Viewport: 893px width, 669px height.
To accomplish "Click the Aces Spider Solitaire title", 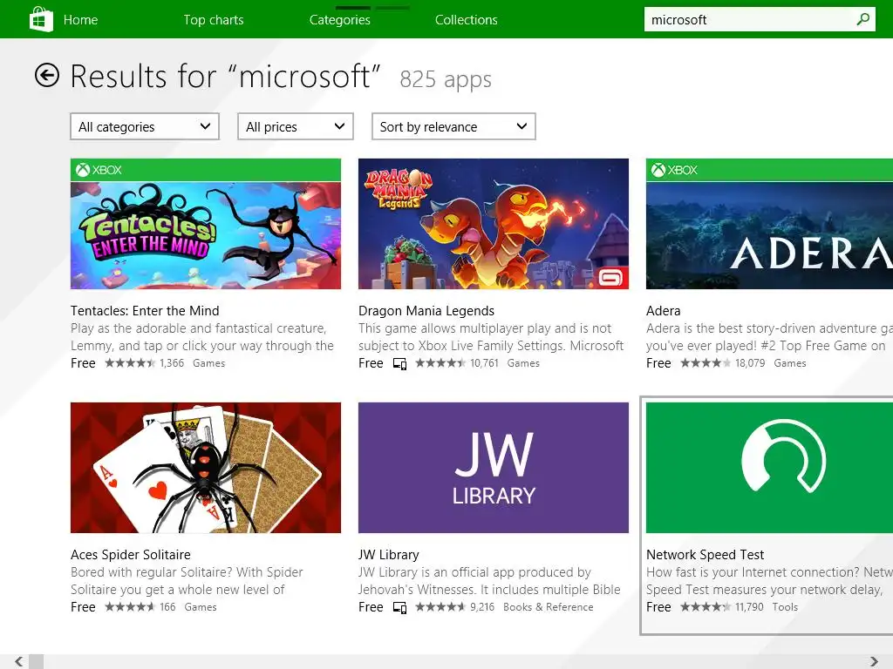I will [x=131, y=555].
